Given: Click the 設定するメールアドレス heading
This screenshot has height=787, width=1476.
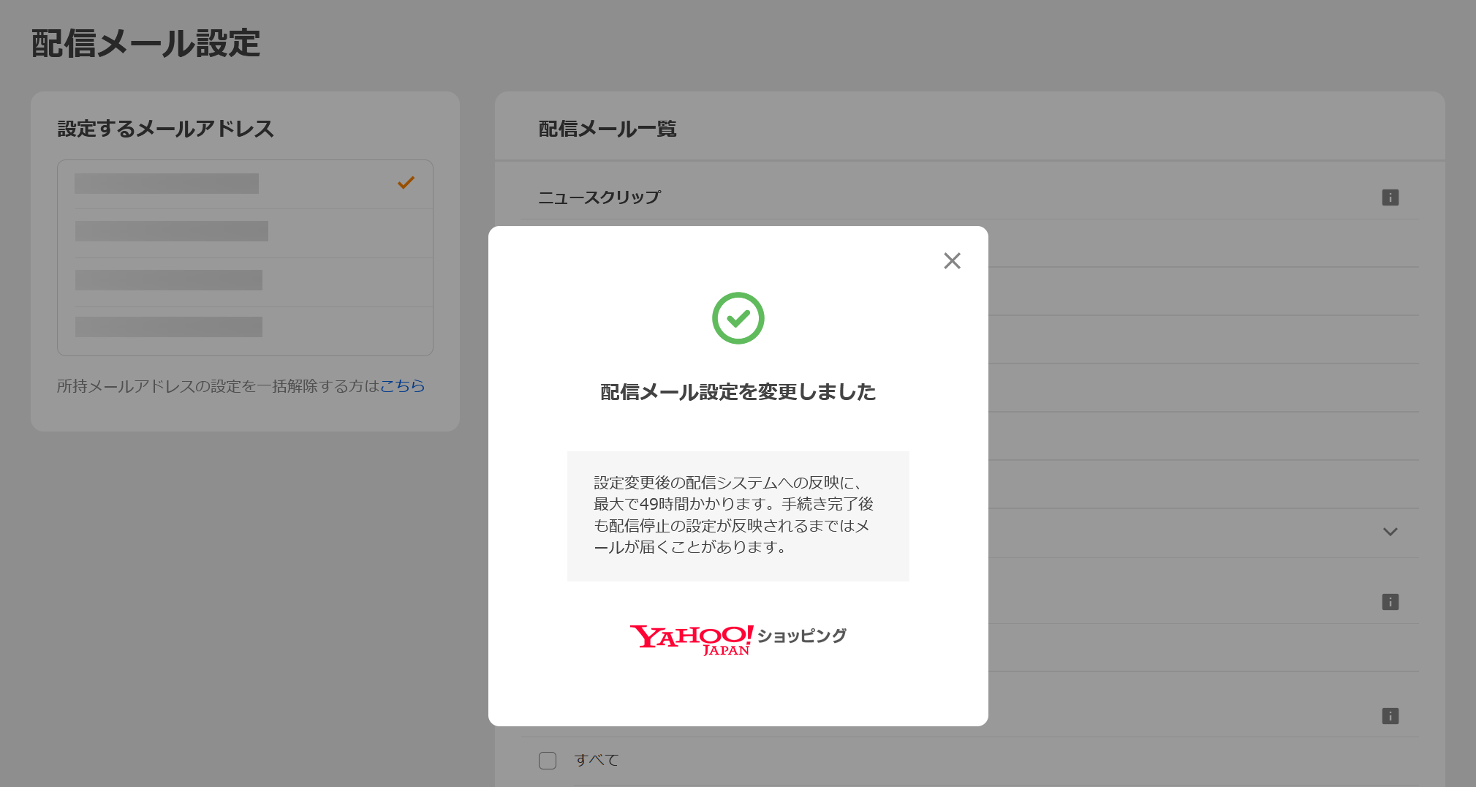Looking at the screenshot, I should (166, 129).
